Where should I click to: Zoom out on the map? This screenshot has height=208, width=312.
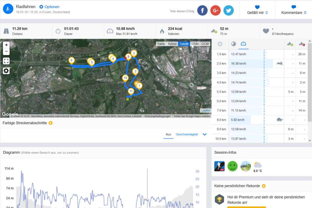point(6,52)
